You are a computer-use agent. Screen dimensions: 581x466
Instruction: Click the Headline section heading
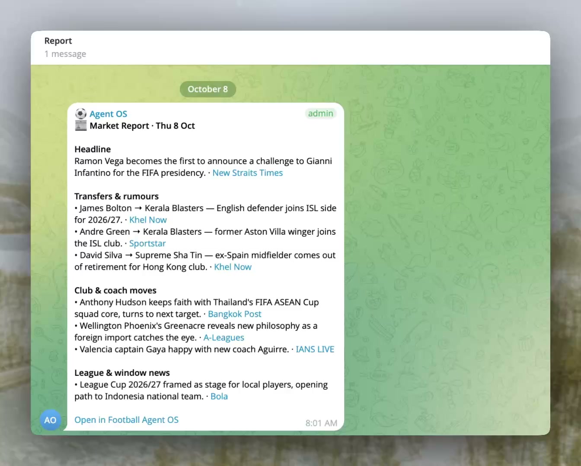(93, 149)
